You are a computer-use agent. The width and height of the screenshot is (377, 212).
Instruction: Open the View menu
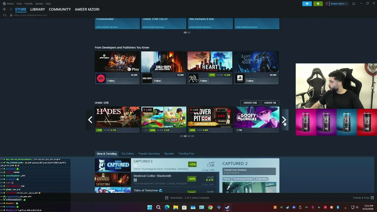click(19, 4)
